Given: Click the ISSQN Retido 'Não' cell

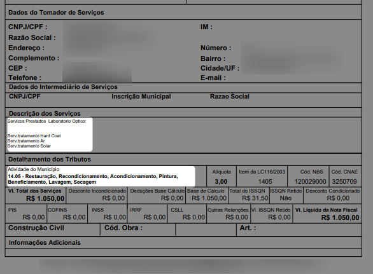Looking at the screenshot, I should click(x=285, y=198).
